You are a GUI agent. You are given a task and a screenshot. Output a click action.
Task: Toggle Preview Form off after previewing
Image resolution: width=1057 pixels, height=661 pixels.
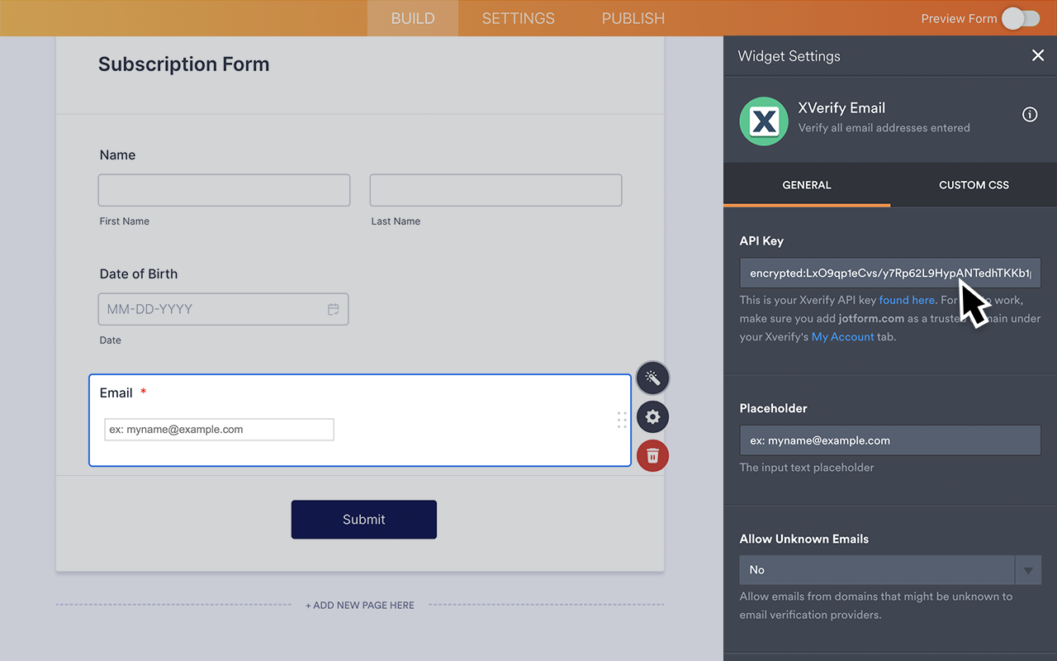click(x=1020, y=18)
